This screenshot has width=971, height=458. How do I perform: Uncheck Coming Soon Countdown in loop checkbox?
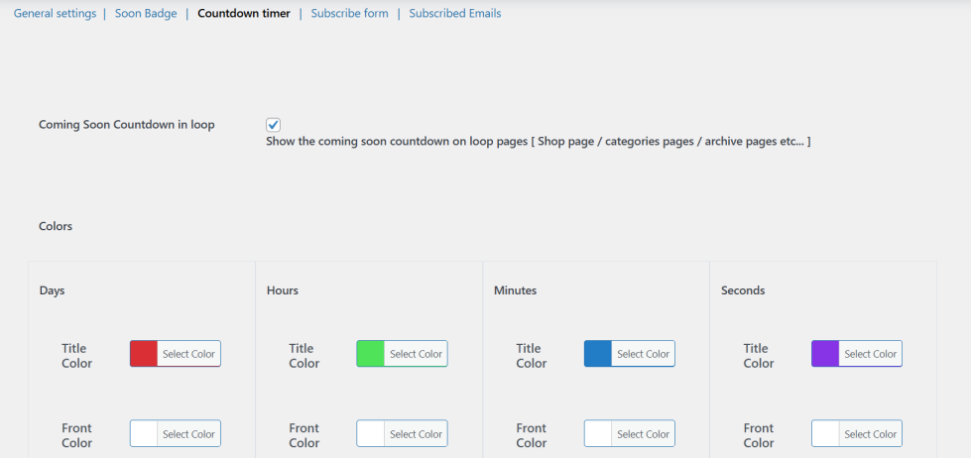[x=273, y=125]
